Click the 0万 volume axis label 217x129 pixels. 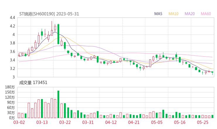12,118
